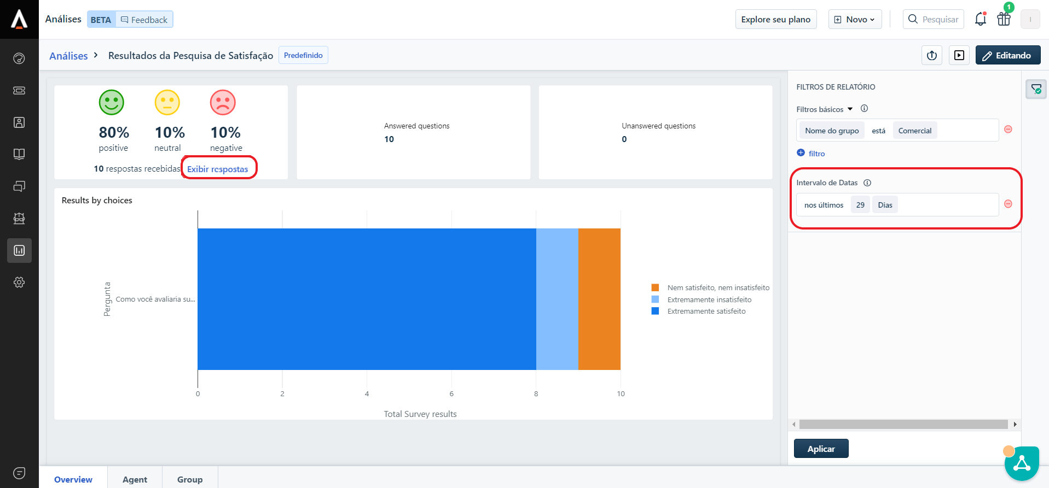Remove the Nome do grupo filter
Screen dimensions: 1049x488
pos(1008,130)
